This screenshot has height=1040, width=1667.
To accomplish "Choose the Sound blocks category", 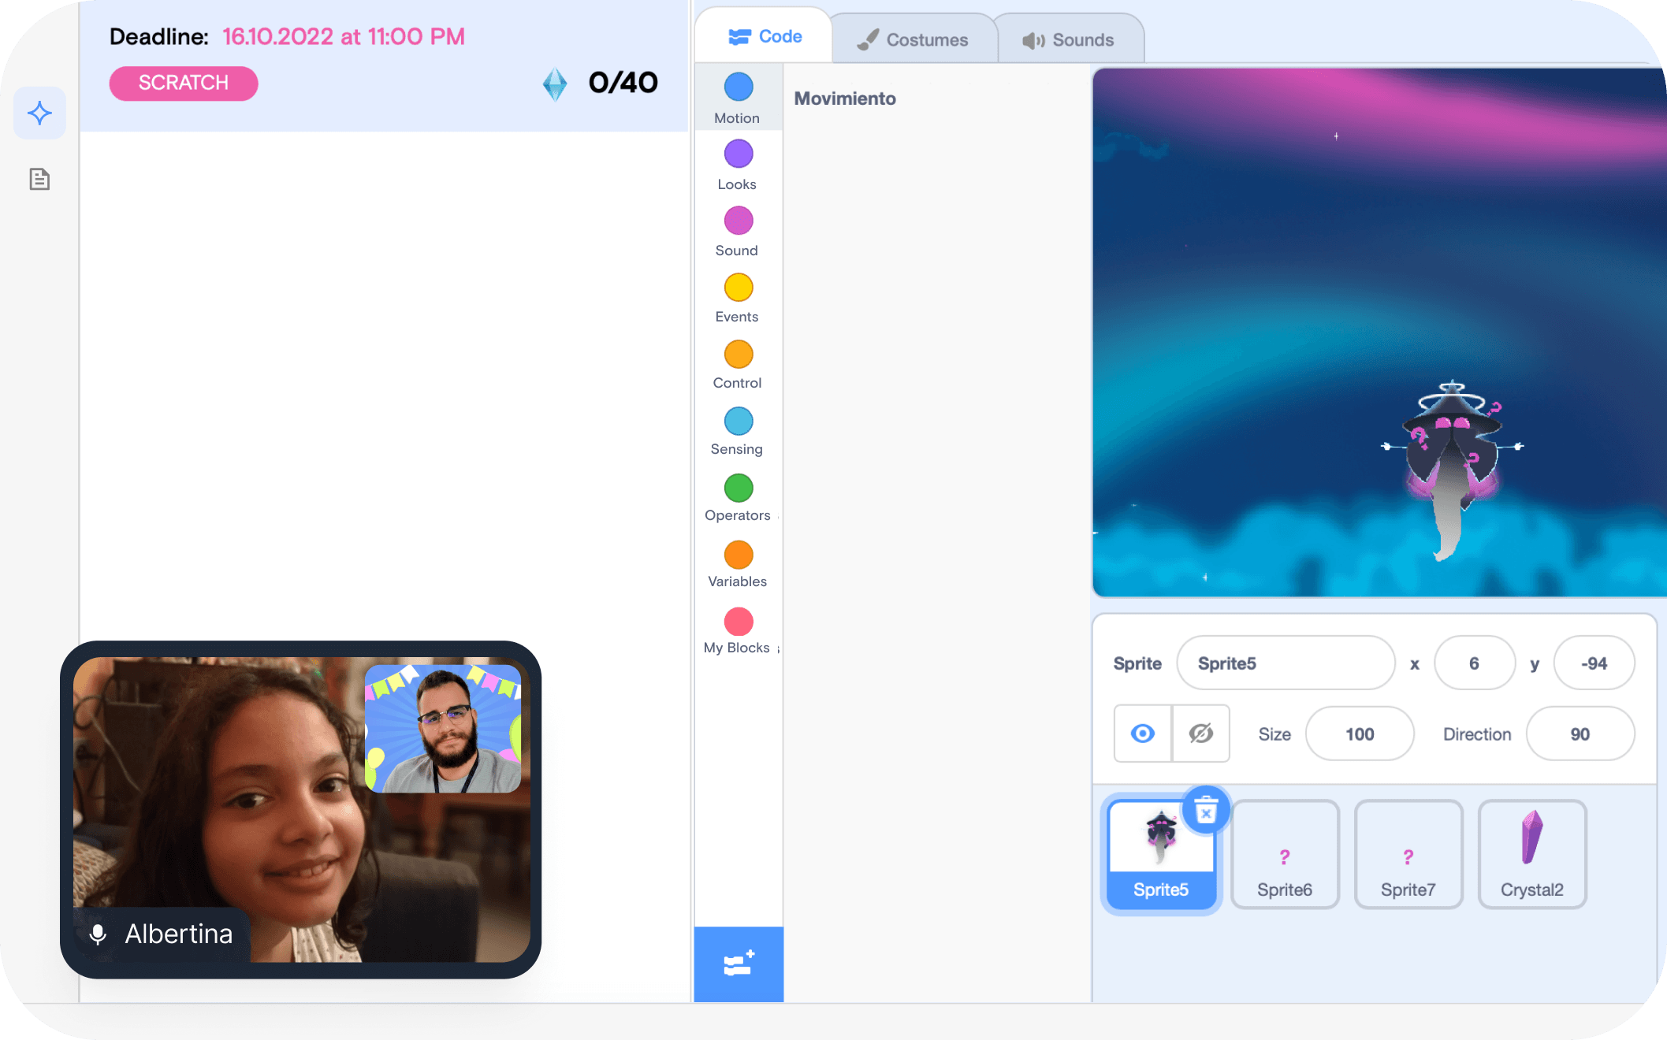I will click(738, 231).
